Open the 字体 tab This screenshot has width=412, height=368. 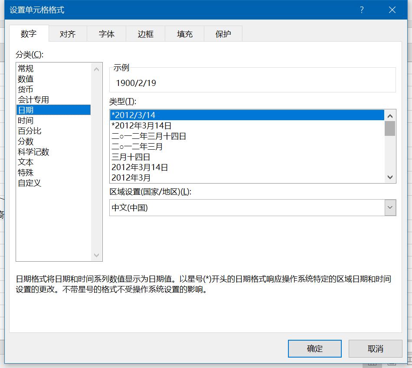(106, 33)
